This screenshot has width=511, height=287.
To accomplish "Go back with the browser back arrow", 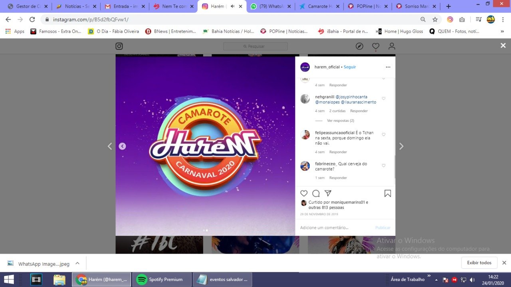I will point(8,19).
